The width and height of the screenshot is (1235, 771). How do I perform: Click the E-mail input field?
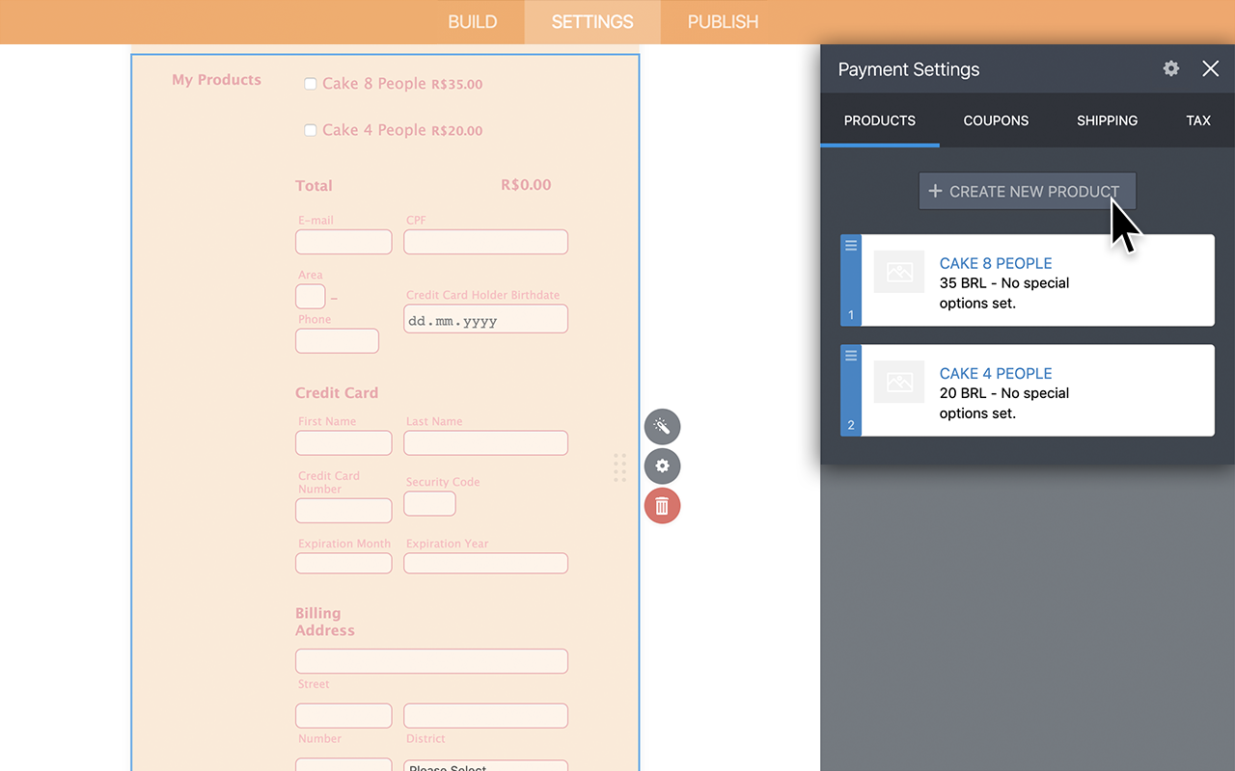pos(343,241)
